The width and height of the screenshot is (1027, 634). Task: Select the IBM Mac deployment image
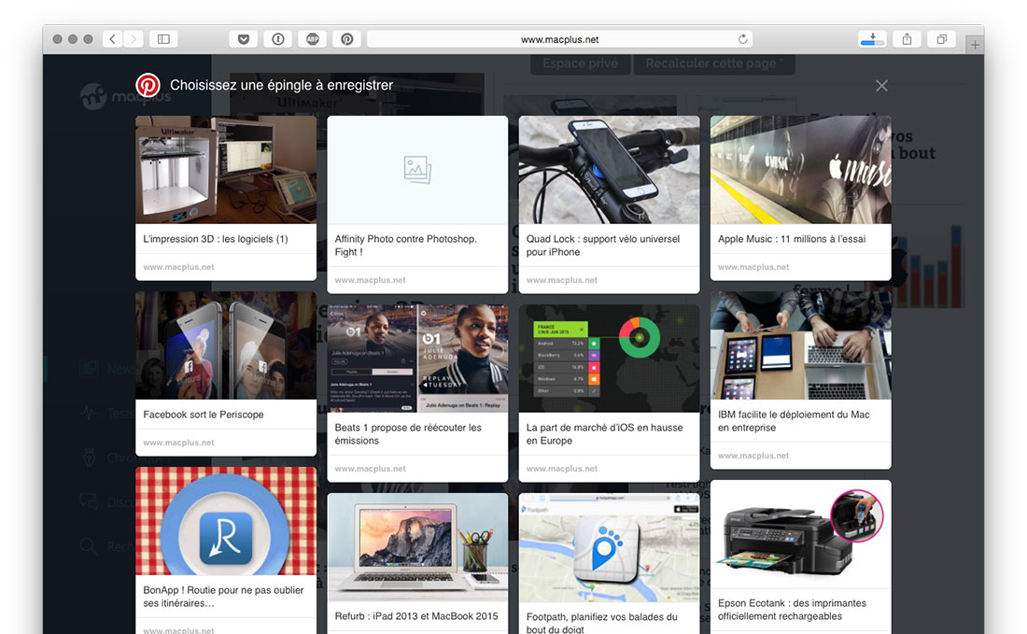pyautogui.click(x=800, y=345)
